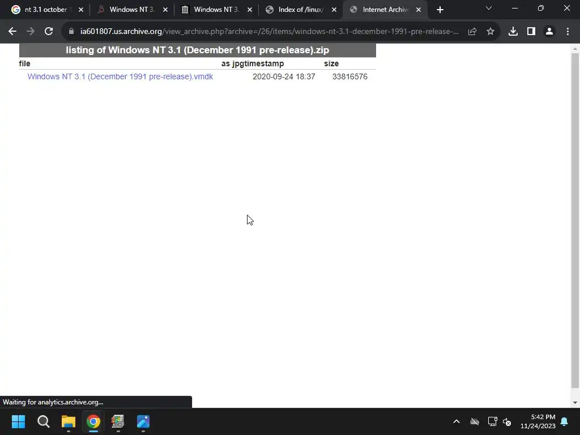The height and width of the screenshot is (435, 580).
Task: Click the scrollbar down arrow
Action: click(575, 403)
